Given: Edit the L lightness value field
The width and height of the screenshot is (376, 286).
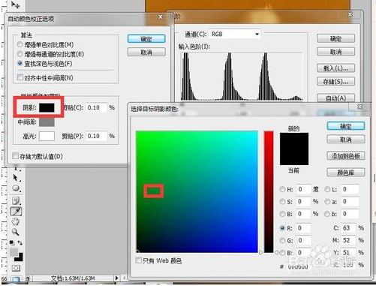Looking at the screenshot, I should (x=350, y=189).
